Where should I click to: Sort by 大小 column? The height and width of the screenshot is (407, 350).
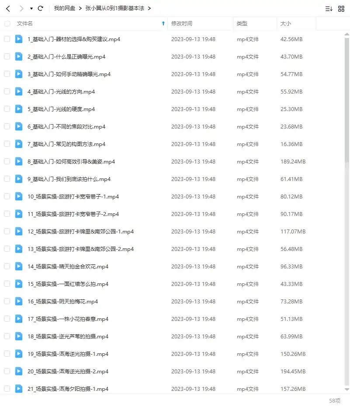point(285,24)
